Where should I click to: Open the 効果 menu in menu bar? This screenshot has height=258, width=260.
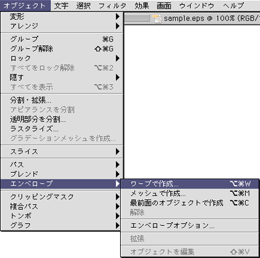coord(142,6)
